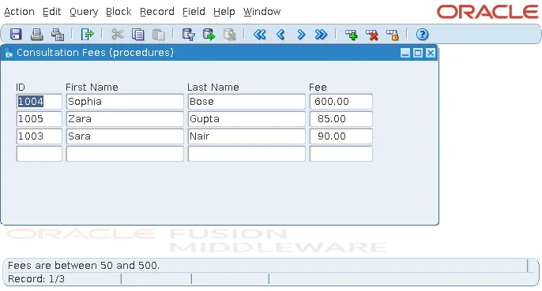
Task: Click the Exit form toolbar icon
Action: tap(87, 35)
